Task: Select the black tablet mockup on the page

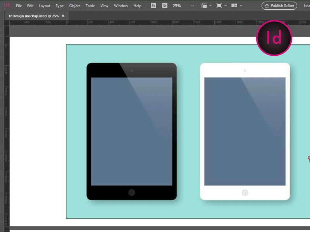Action: (131, 131)
